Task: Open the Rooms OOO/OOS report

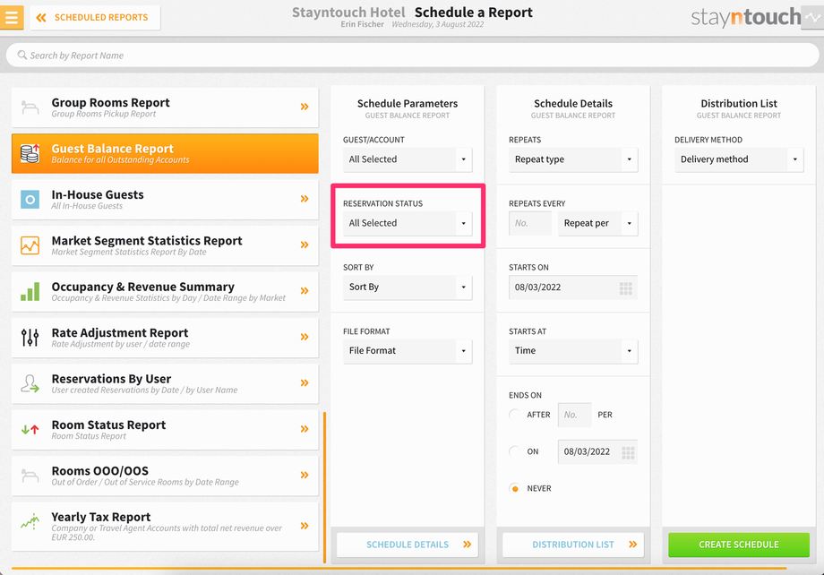Action: tap(165, 476)
